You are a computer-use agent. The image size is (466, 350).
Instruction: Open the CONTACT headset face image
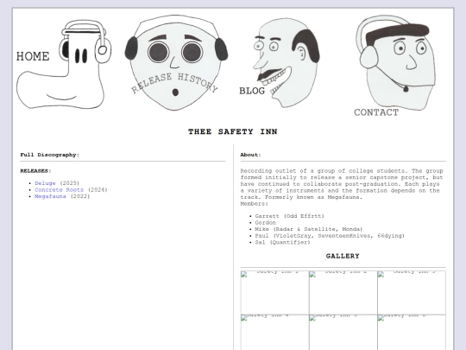pos(394,66)
